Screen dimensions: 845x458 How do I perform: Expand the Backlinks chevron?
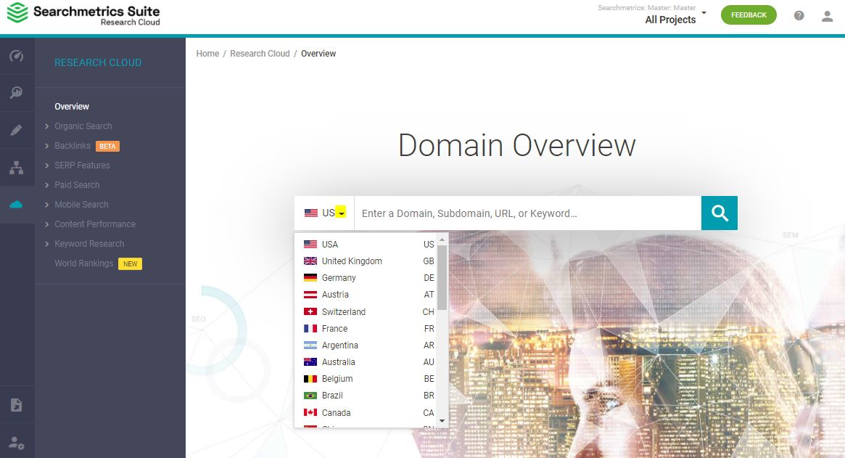[x=47, y=146]
